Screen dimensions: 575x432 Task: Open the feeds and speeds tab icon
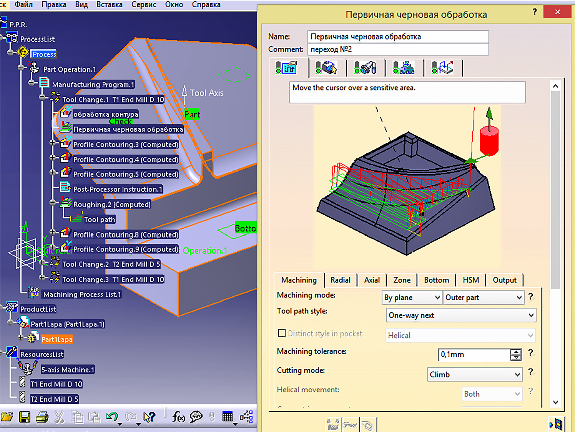tap(404, 68)
